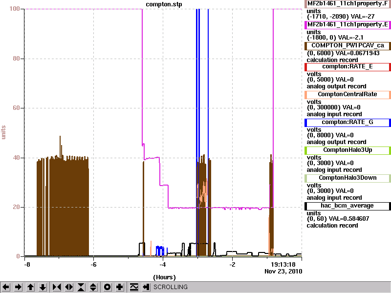Select the orange ComptonCentralRate legend entry
This screenshot has height=293, width=391.
(348, 94)
